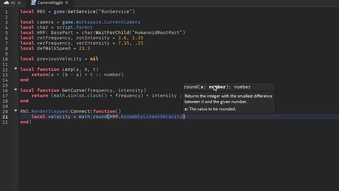Viewport: 339px width, 191px height.
Task: Collapse the GetCurve function fold arrow
Action: [x=15, y=90]
